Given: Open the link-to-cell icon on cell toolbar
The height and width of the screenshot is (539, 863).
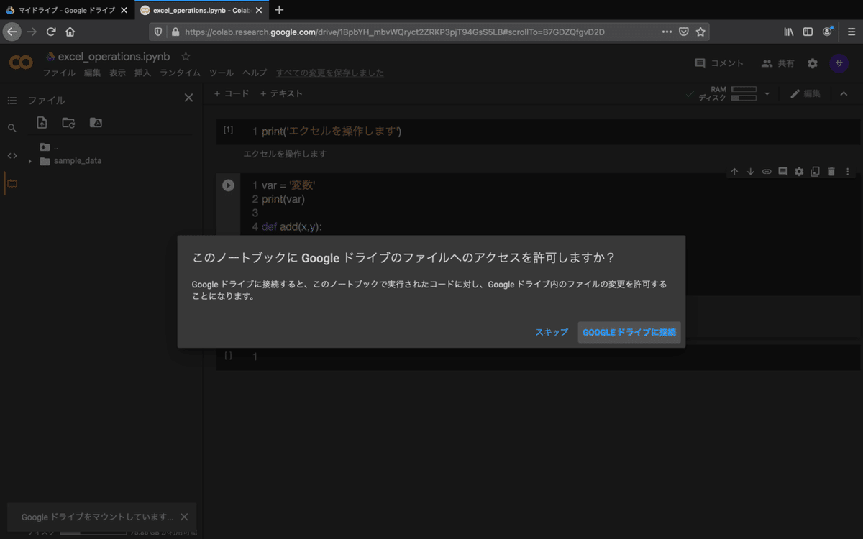Looking at the screenshot, I should point(767,171).
